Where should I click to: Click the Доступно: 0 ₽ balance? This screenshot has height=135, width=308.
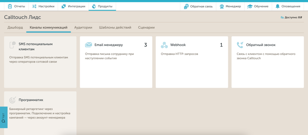[x=291, y=17]
